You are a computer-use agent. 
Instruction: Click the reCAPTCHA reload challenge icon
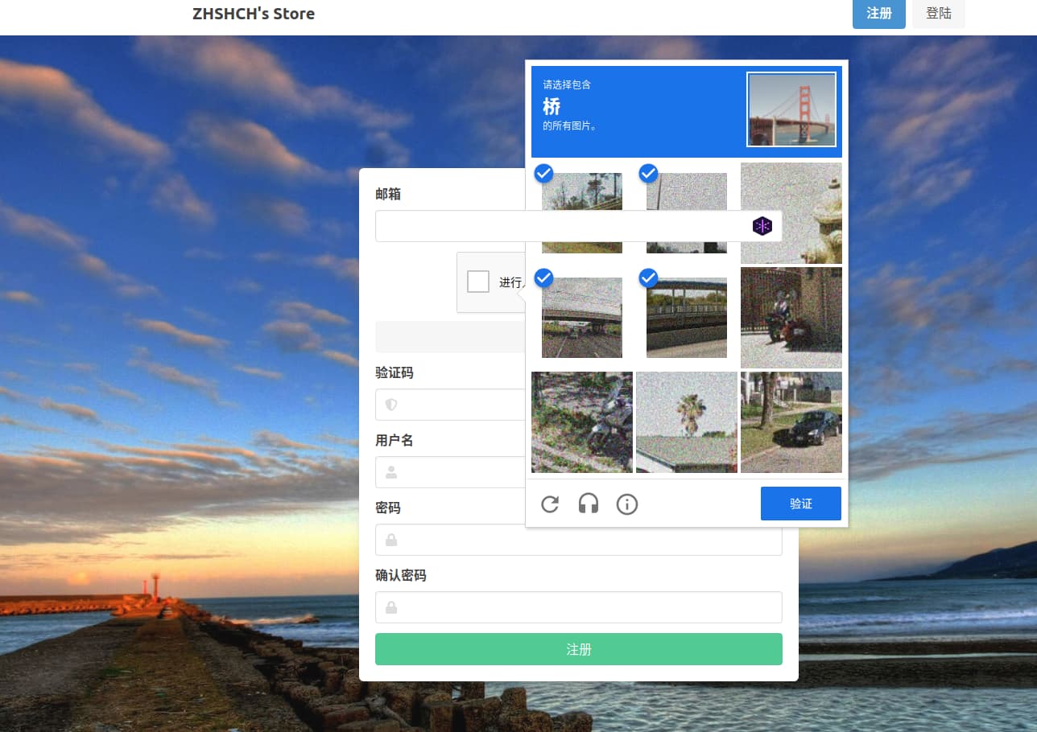coord(550,504)
